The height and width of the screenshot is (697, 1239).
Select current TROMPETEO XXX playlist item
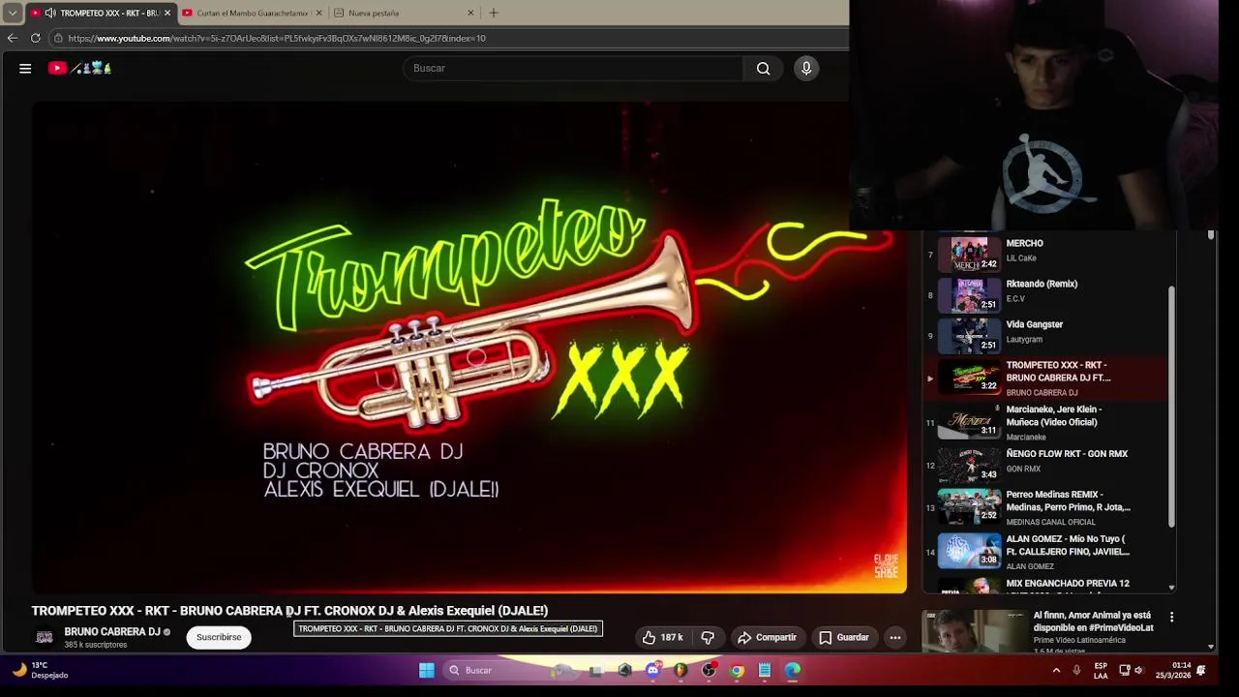(x=1045, y=379)
